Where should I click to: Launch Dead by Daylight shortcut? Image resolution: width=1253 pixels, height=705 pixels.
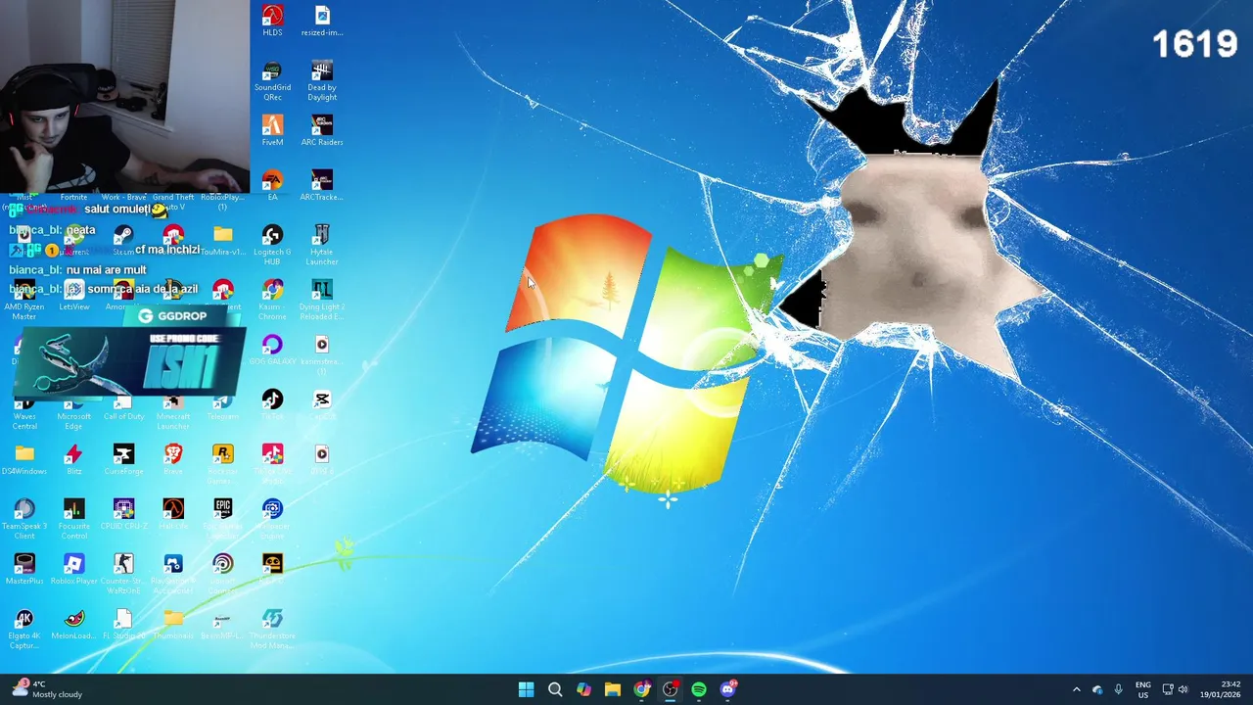pyautogui.click(x=322, y=80)
